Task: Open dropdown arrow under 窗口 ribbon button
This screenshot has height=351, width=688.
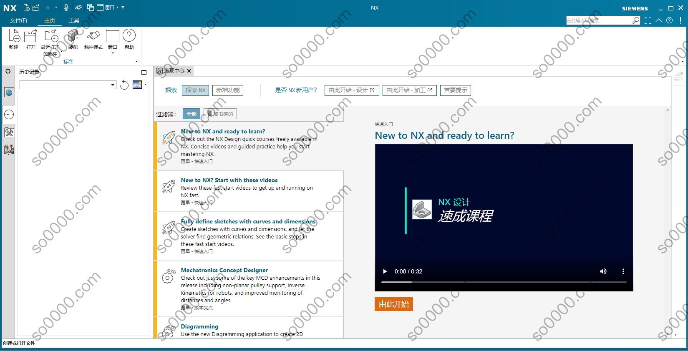Action: 113,53
